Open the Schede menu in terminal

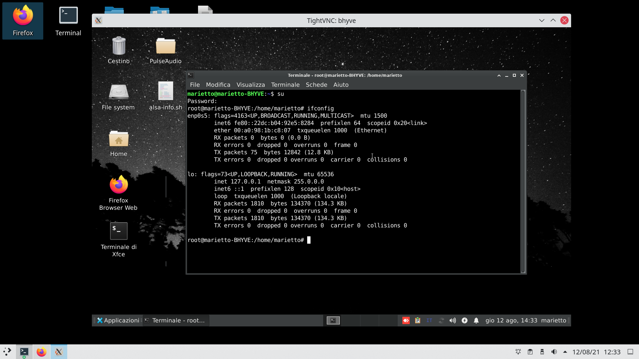[316, 85]
